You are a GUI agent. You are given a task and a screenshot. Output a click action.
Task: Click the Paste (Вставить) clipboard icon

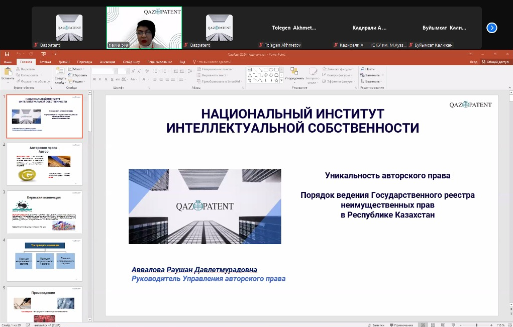point(8,72)
